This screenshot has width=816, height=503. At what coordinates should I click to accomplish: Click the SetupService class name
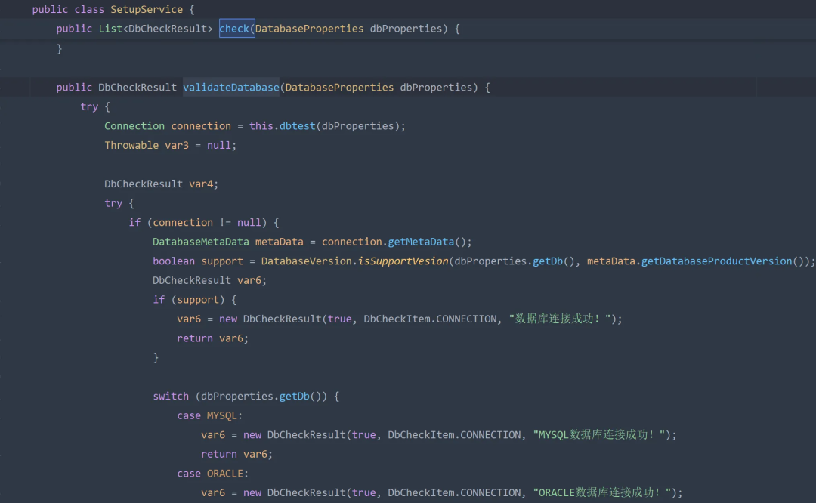[147, 9]
